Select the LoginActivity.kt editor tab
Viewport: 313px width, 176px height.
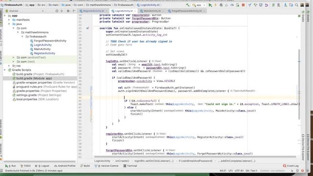click(x=124, y=11)
